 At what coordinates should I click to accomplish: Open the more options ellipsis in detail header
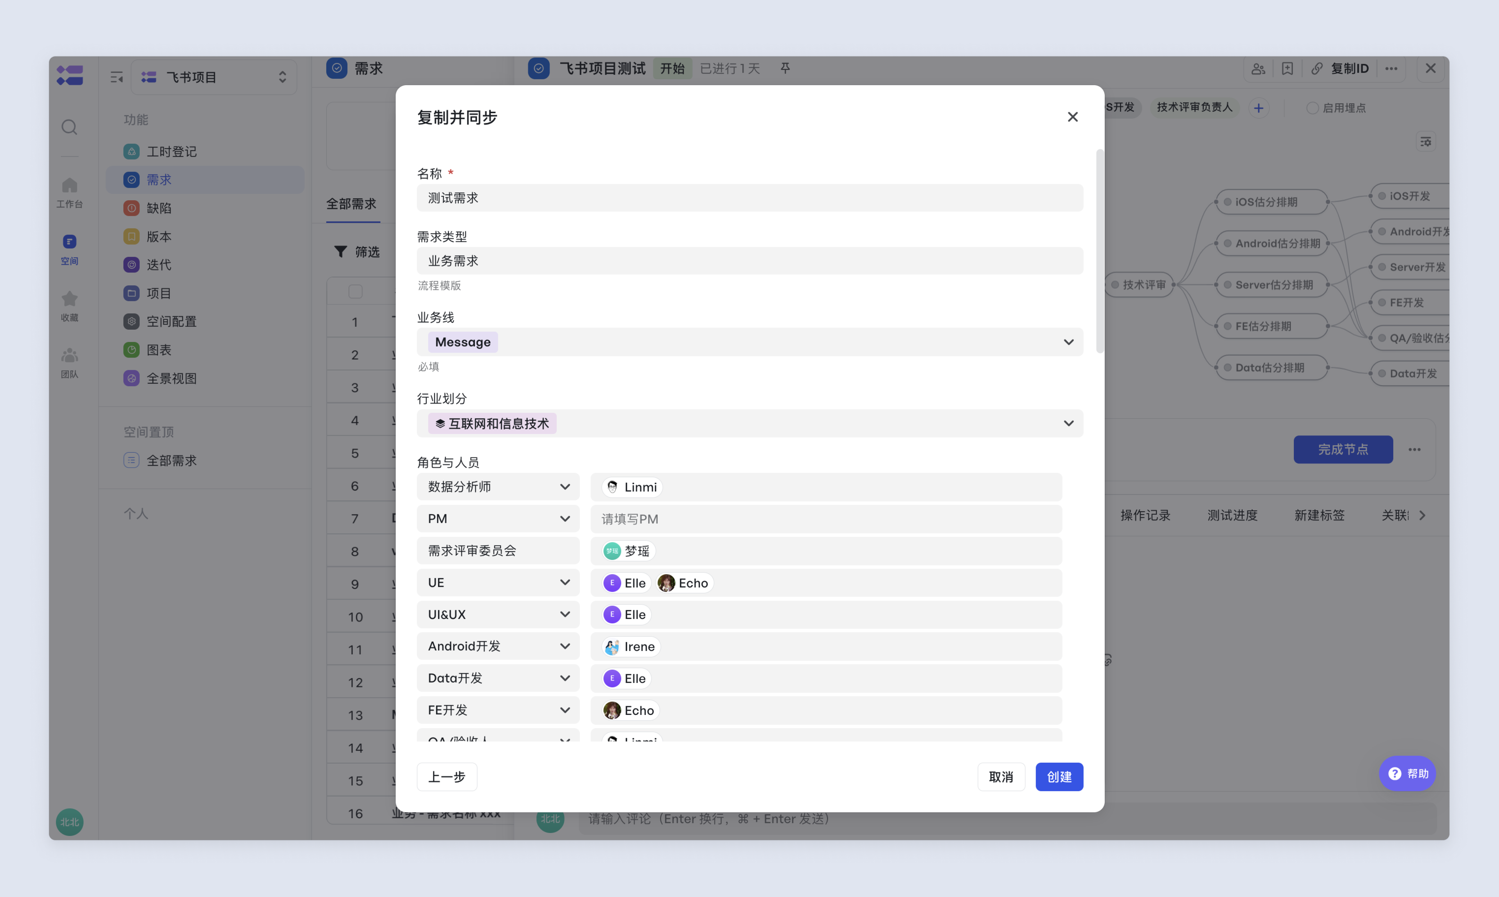(x=1391, y=69)
